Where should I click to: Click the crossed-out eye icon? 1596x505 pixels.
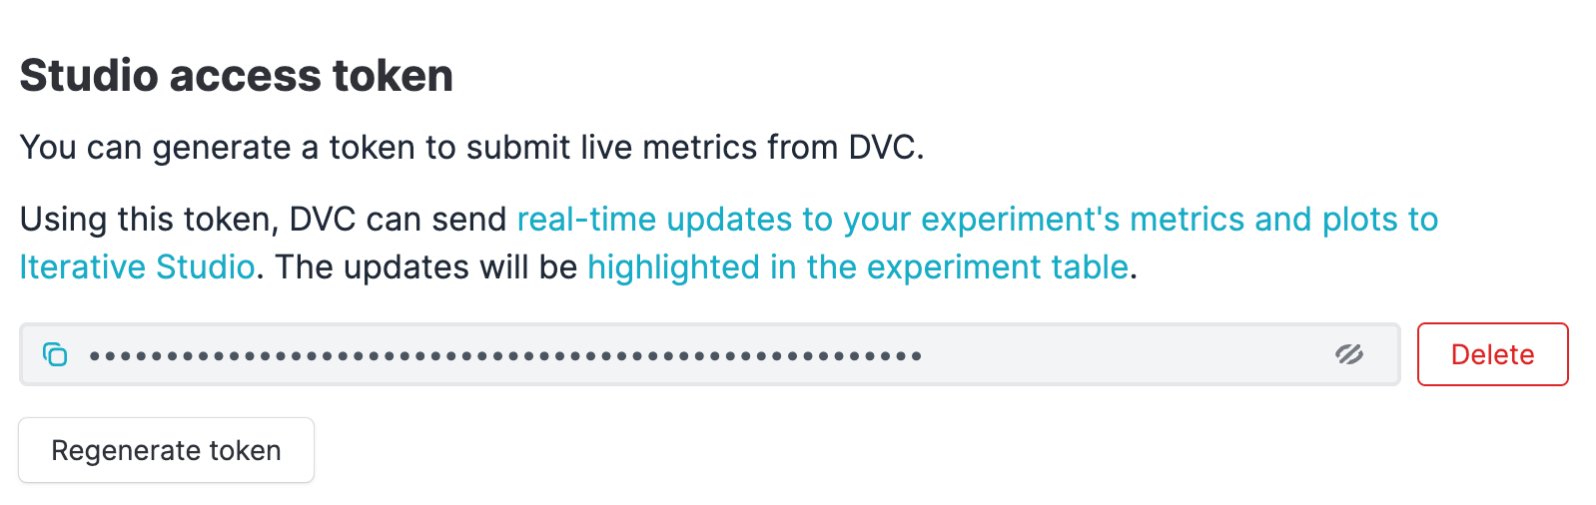[1349, 354]
